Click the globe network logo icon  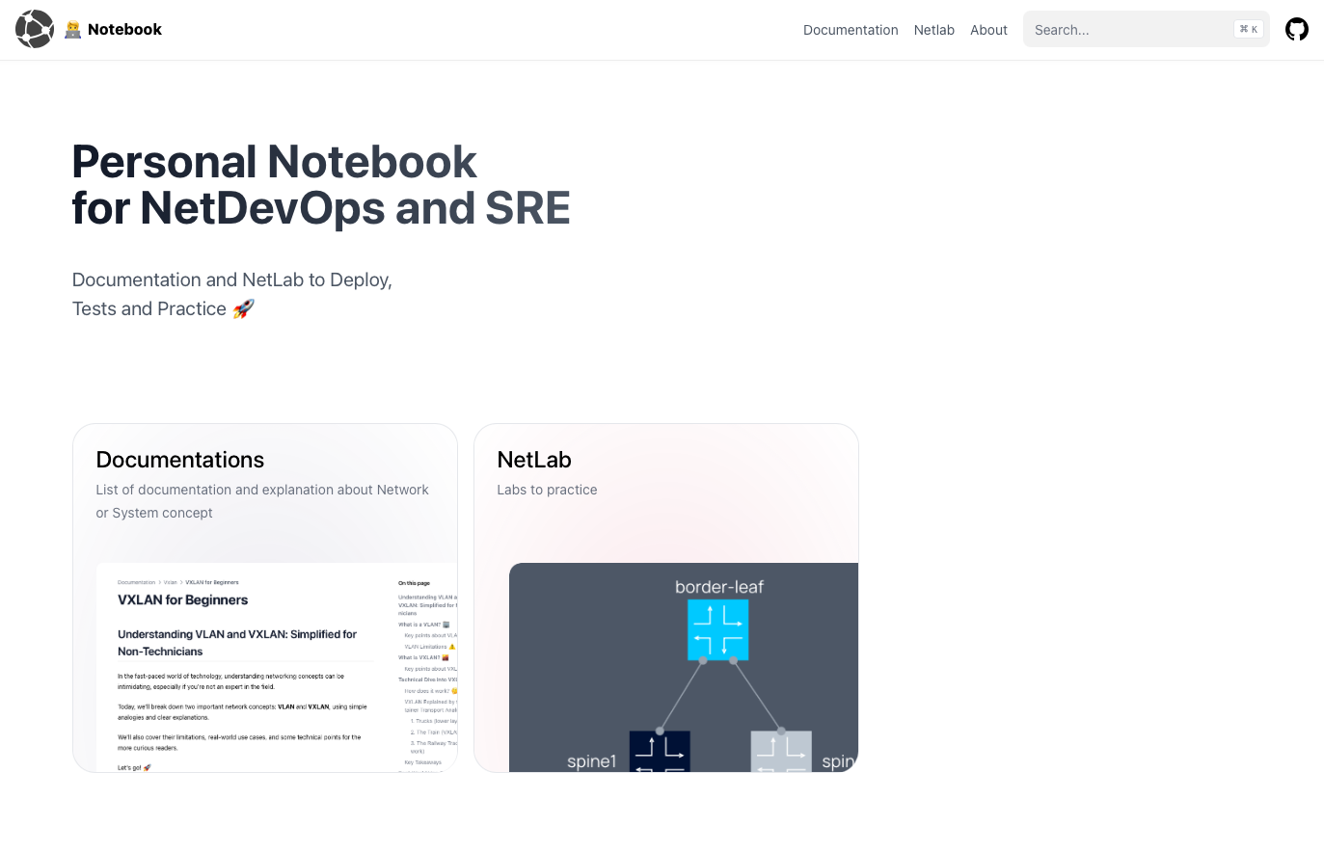point(35,29)
